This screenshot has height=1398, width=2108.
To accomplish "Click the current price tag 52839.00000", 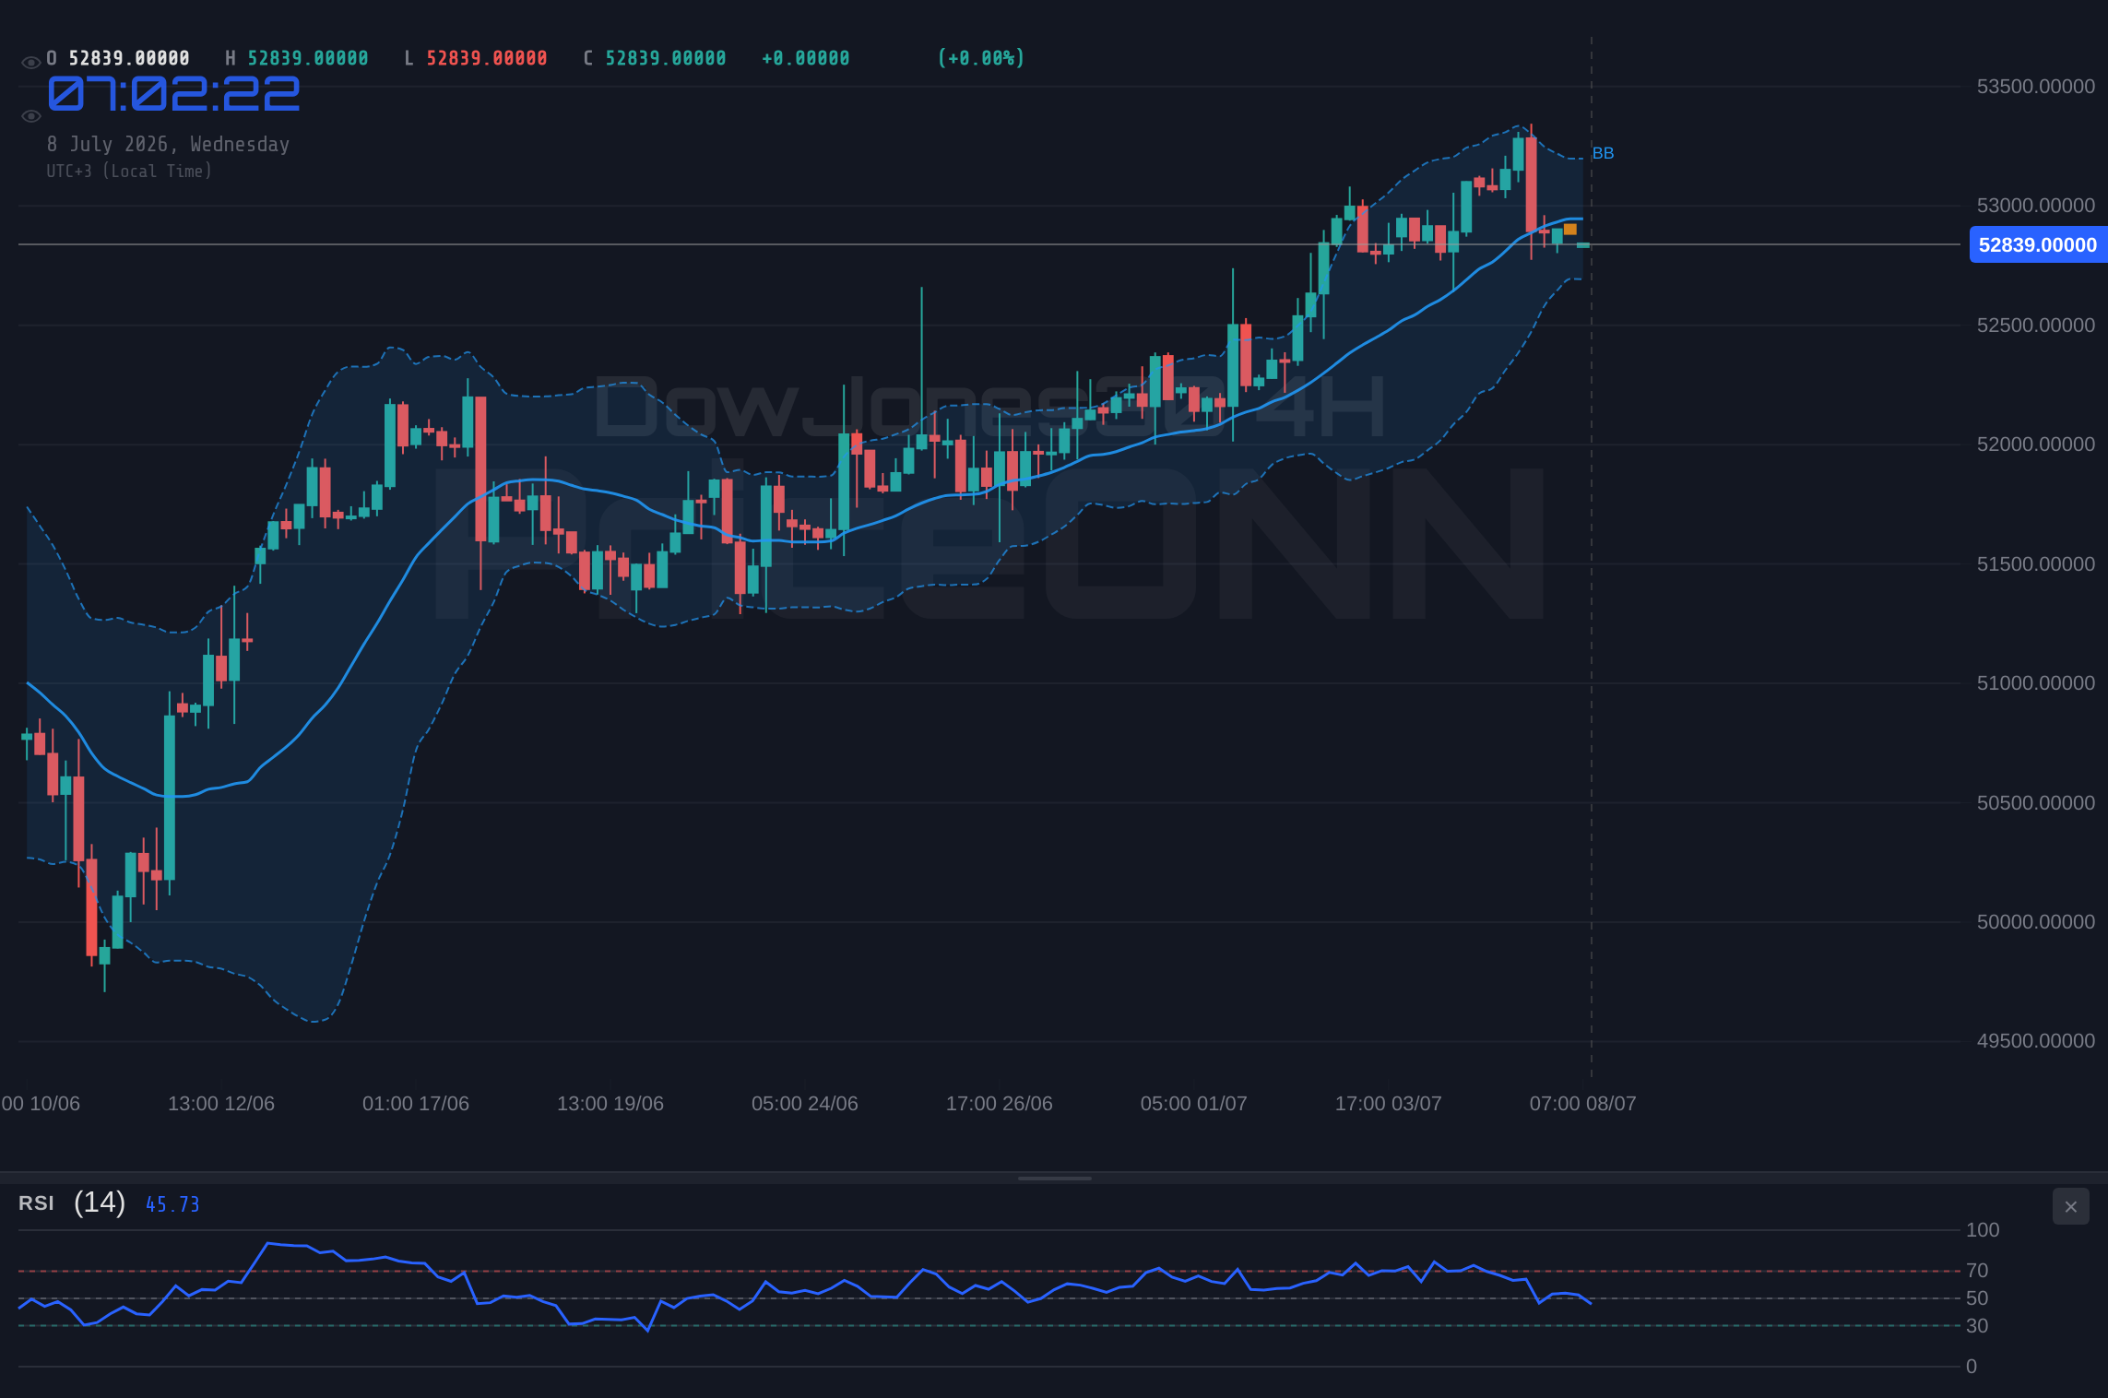I will 2038,244.
